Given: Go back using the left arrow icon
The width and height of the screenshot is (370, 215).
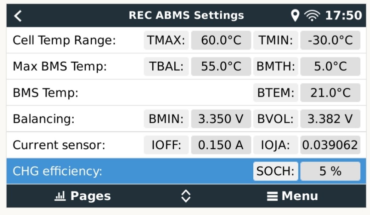Looking at the screenshot, I should tap(18, 16).
